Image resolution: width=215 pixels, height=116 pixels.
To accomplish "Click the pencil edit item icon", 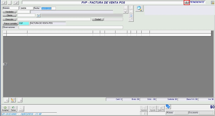I will (13, 100).
